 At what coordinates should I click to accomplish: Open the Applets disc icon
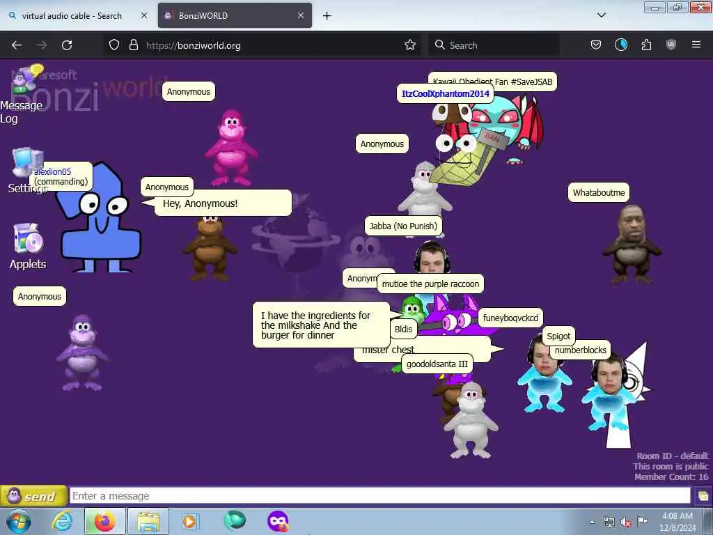point(28,238)
